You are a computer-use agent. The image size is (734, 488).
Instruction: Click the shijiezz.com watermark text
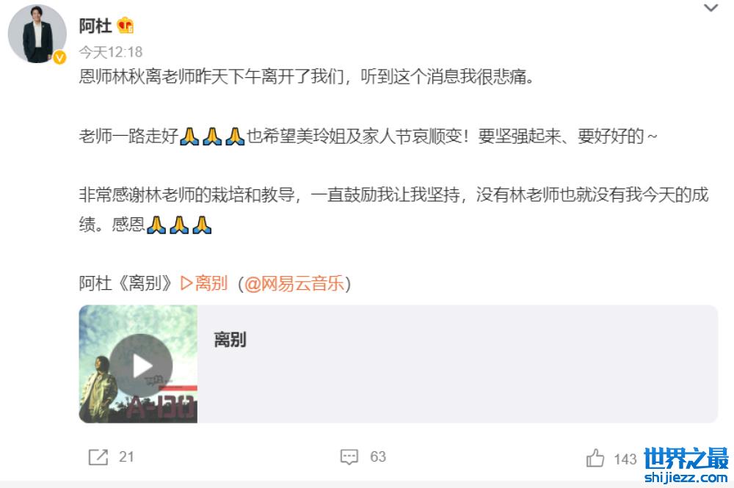(686, 477)
